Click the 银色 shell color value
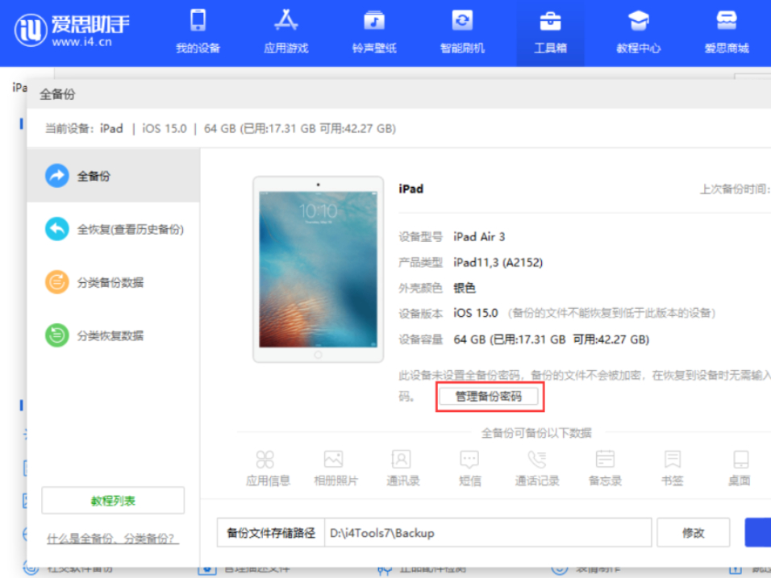Screen dimensions: 771x578 pos(465,288)
